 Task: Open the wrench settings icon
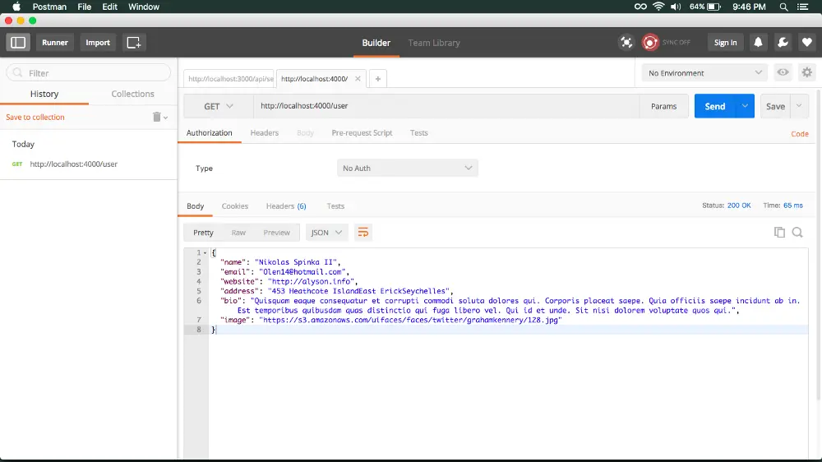click(x=783, y=43)
